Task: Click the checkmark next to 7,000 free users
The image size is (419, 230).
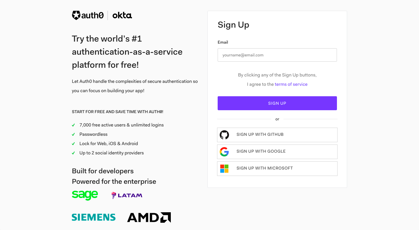Action: pos(73,125)
